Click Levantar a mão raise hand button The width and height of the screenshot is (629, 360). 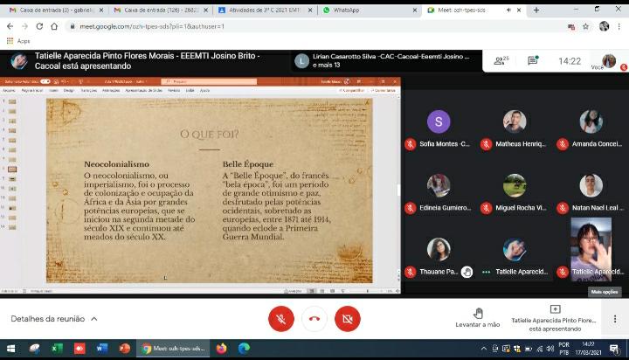coord(477,318)
